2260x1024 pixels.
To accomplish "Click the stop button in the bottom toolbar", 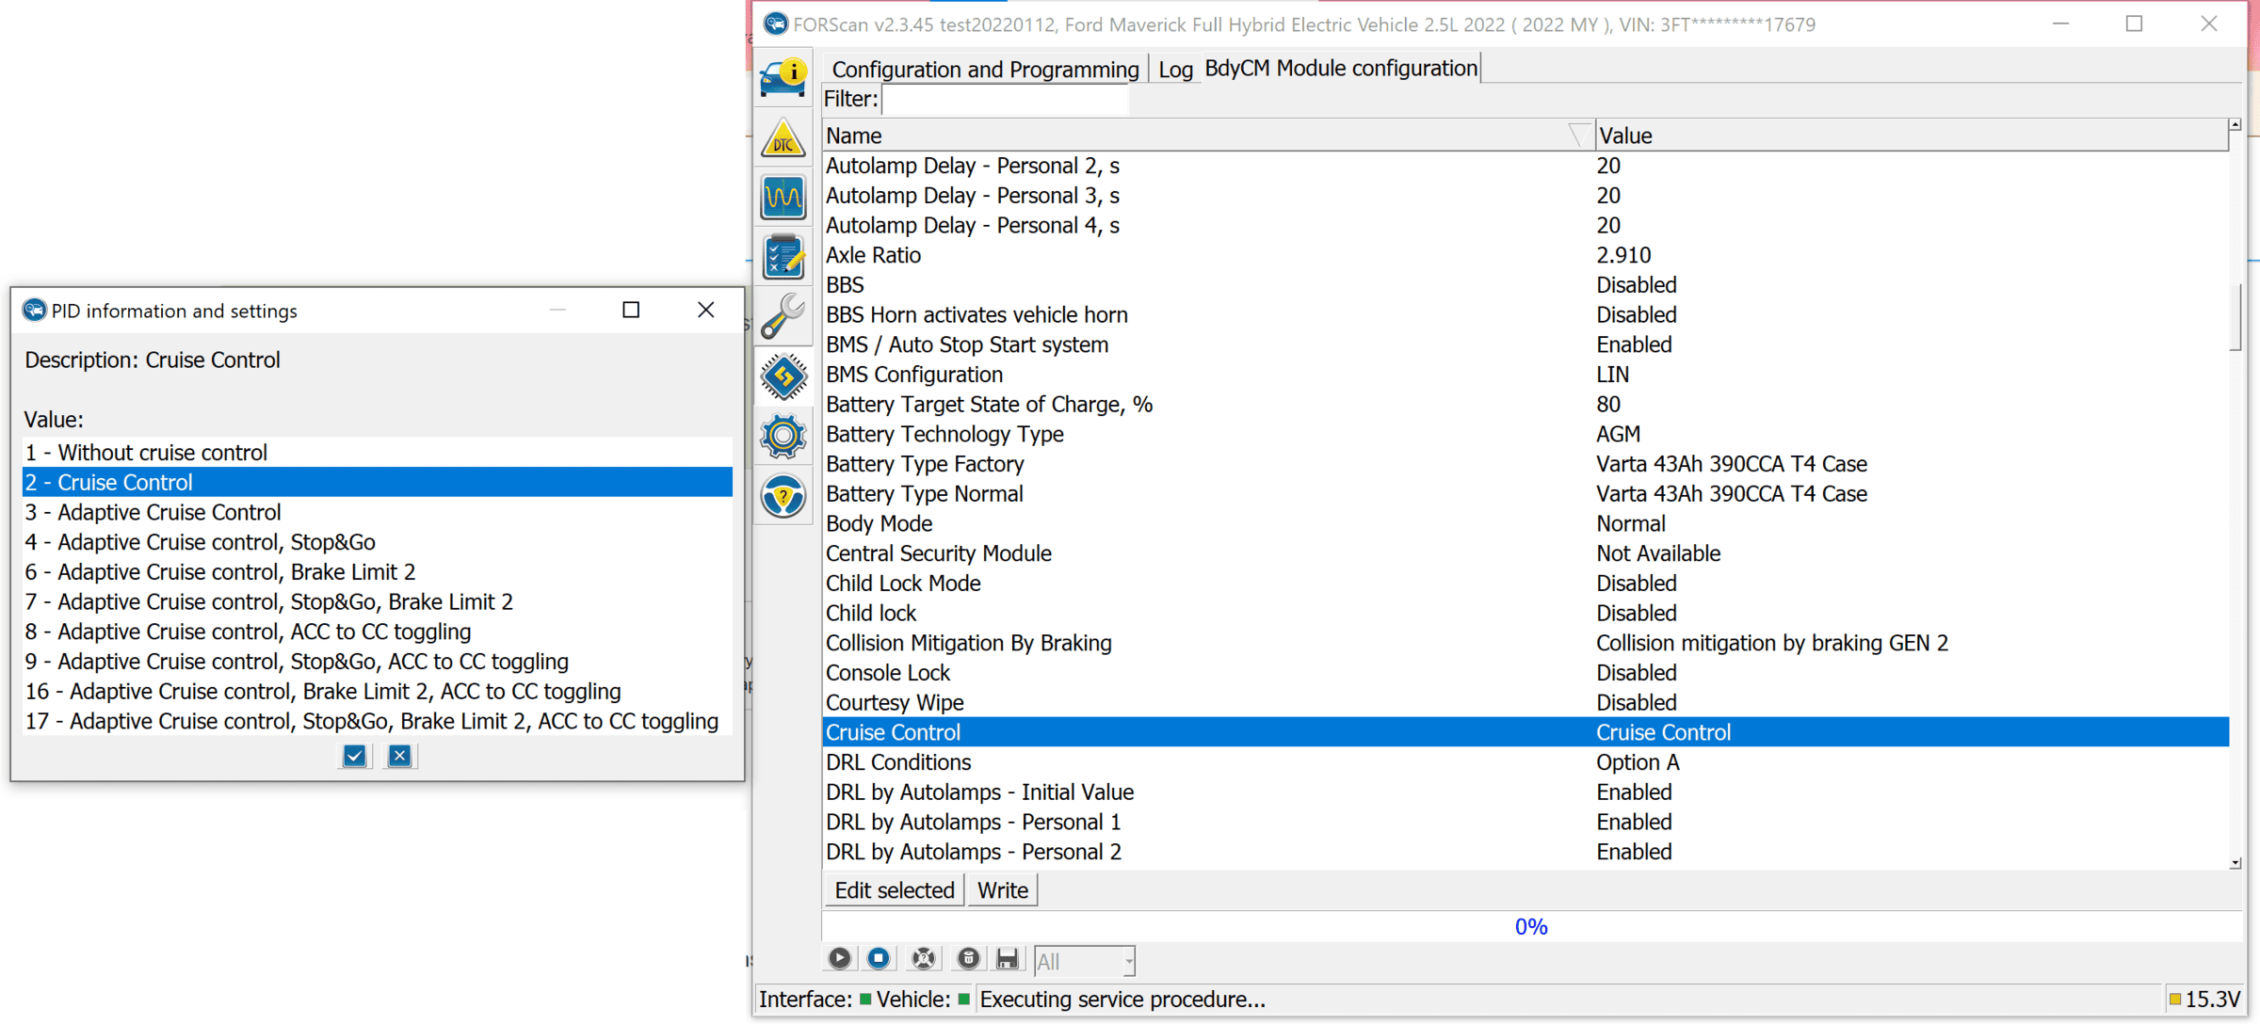I will pyautogui.click(x=879, y=958).
